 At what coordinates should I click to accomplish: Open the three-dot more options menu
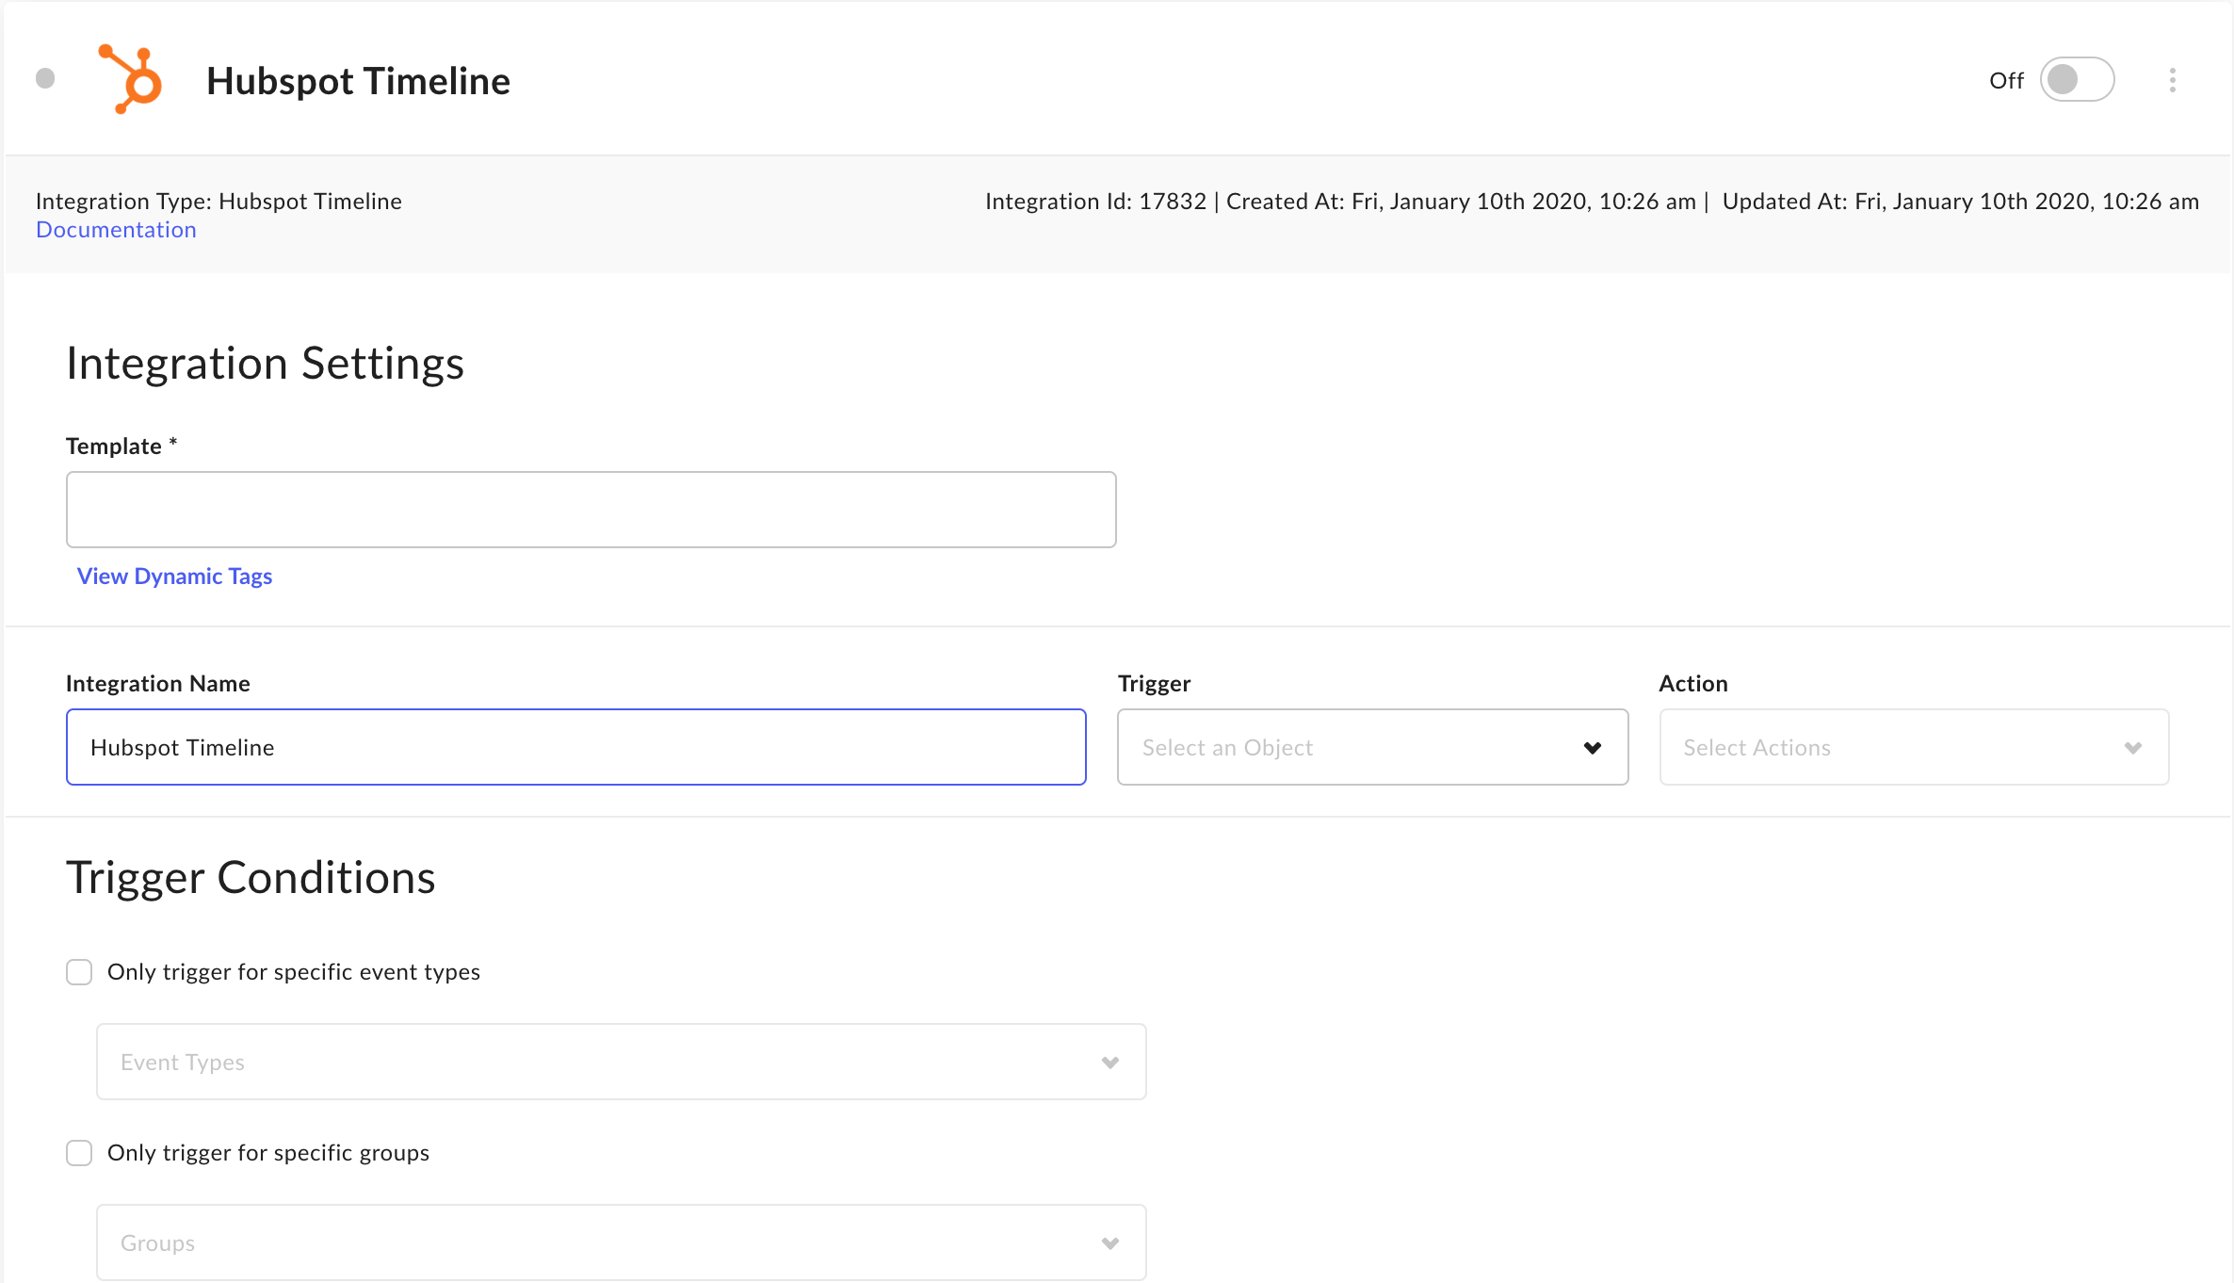[2172, 80]
